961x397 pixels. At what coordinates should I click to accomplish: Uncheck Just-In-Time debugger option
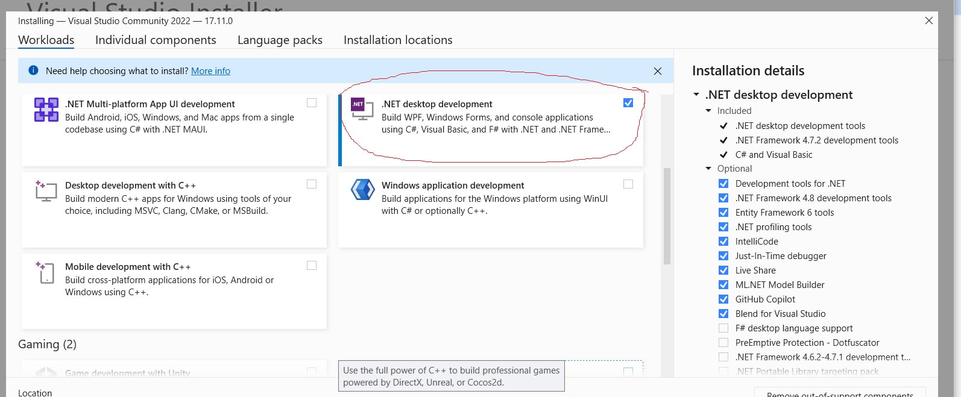coord(723,256)
